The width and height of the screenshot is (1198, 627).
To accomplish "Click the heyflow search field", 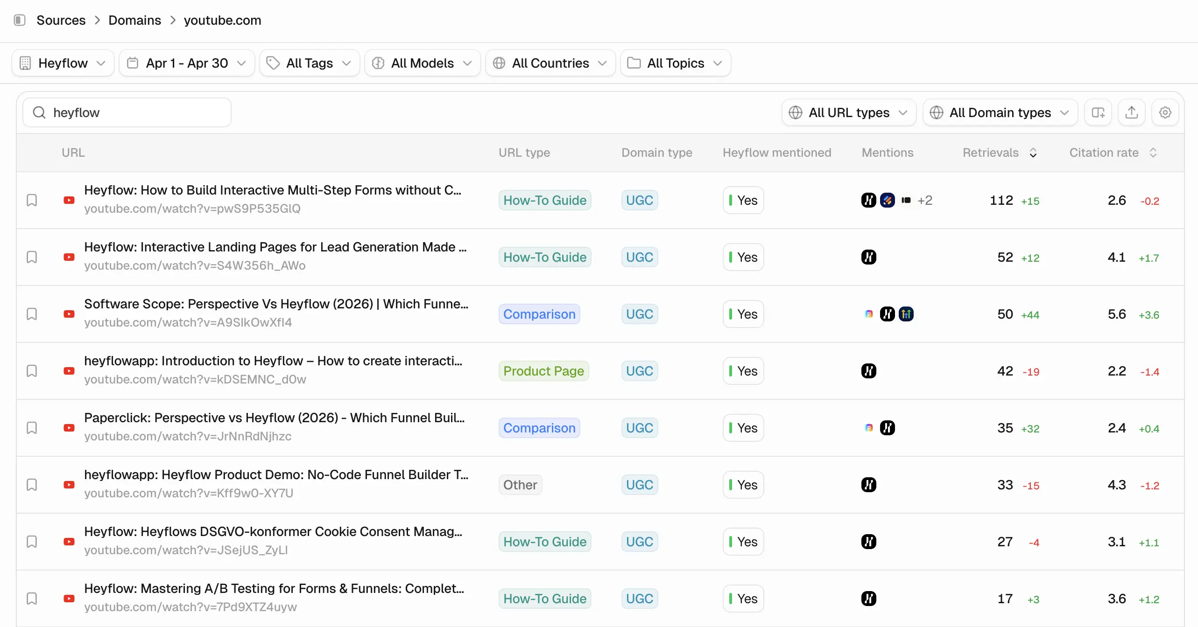I will pos(127,112).
